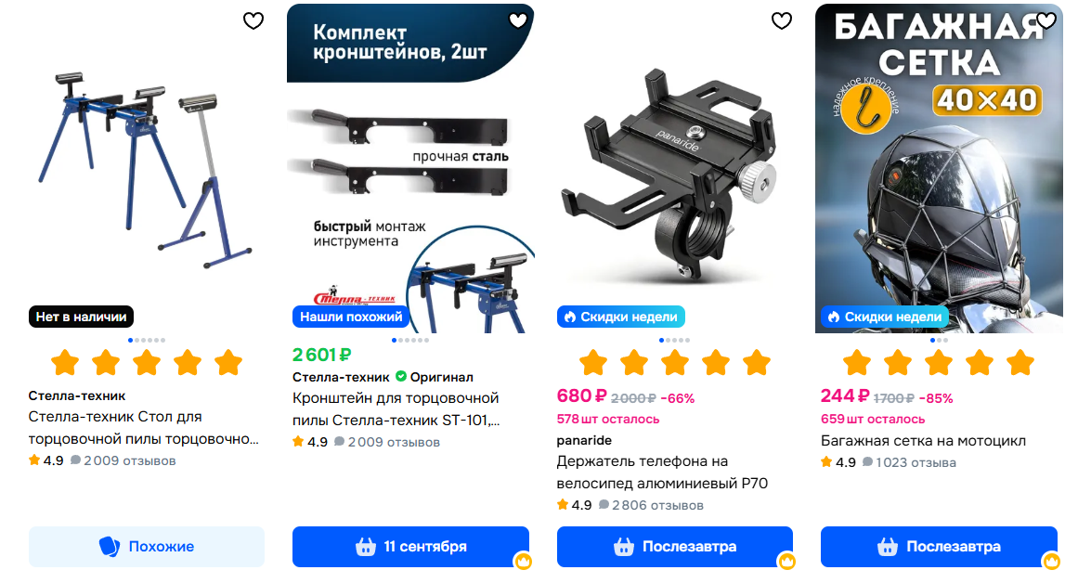Toggle favorite heart on panaride phone holder
This screenshot has width=1078, height=583.
[x=782, y=21]
